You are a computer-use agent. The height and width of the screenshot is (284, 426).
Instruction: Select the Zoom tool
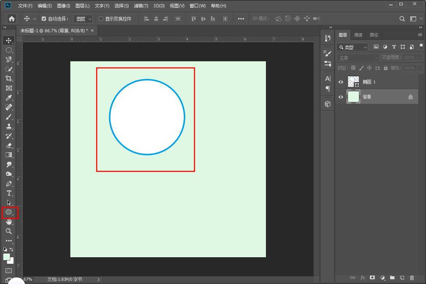(x=9, y=231)
